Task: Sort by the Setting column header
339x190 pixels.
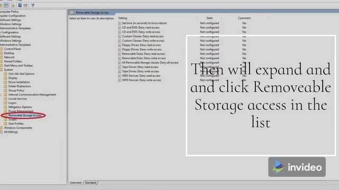Action: pyautogui.click(x=123, y=18)
